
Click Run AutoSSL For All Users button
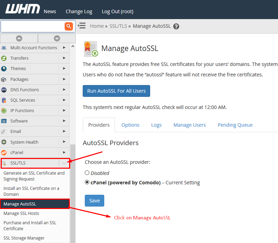tap(116, 91)
